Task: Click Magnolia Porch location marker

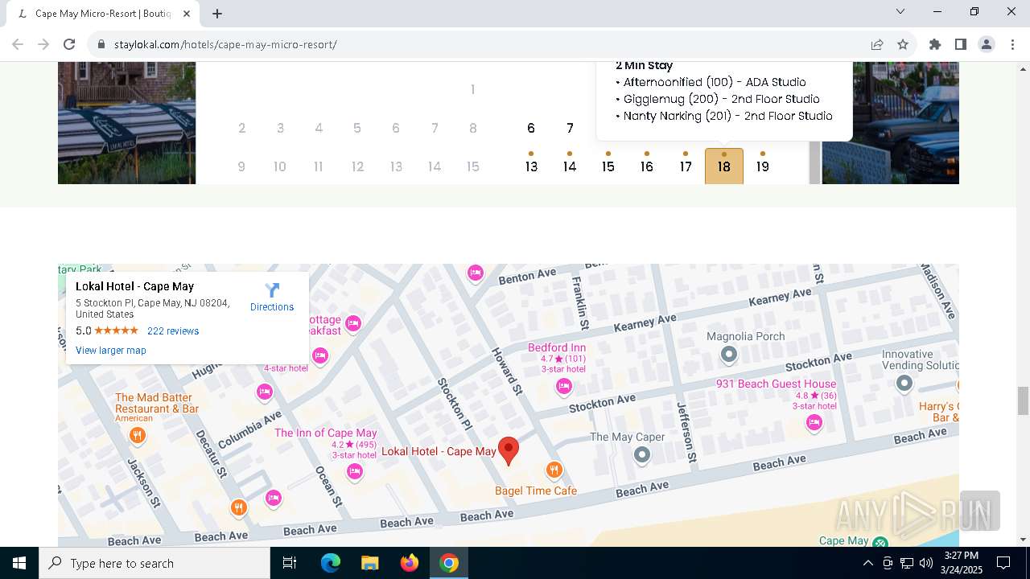Action: (x=729, y=354)
